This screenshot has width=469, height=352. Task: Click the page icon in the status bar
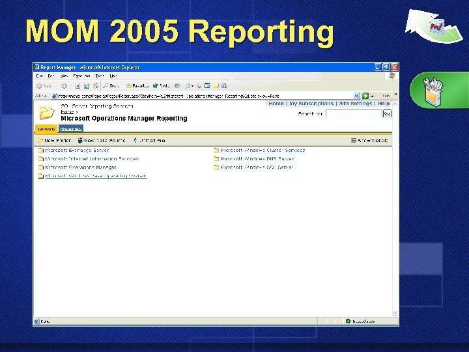(x=36, y=321)
